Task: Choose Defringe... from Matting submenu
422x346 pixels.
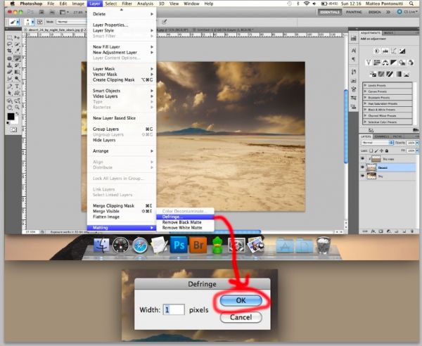Action: click(185, 217)
